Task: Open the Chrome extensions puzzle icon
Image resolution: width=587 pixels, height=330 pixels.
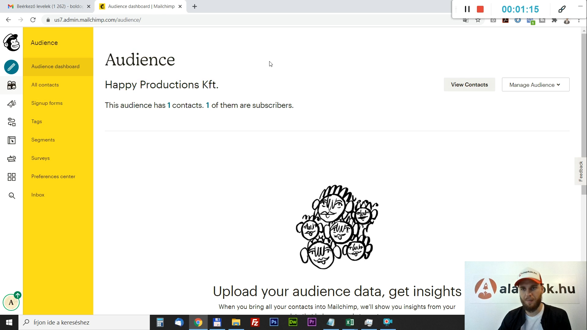Action: tap(554, 20)
